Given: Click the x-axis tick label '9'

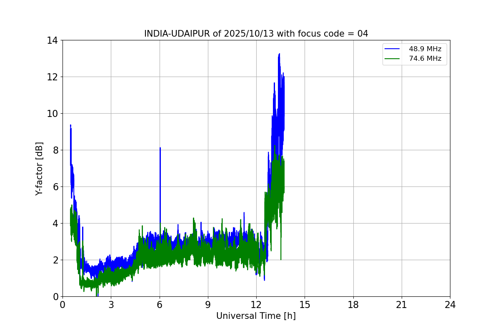Looking at the screenshot, I should [x=208, y=305].
